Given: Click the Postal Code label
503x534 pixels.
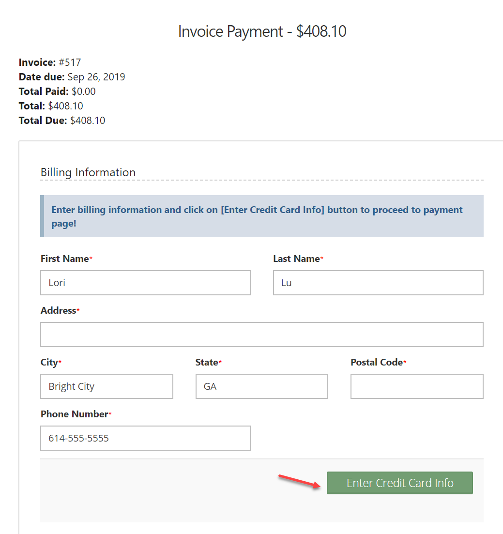Looking at the screenshot, I should click(x=376, y=363).
